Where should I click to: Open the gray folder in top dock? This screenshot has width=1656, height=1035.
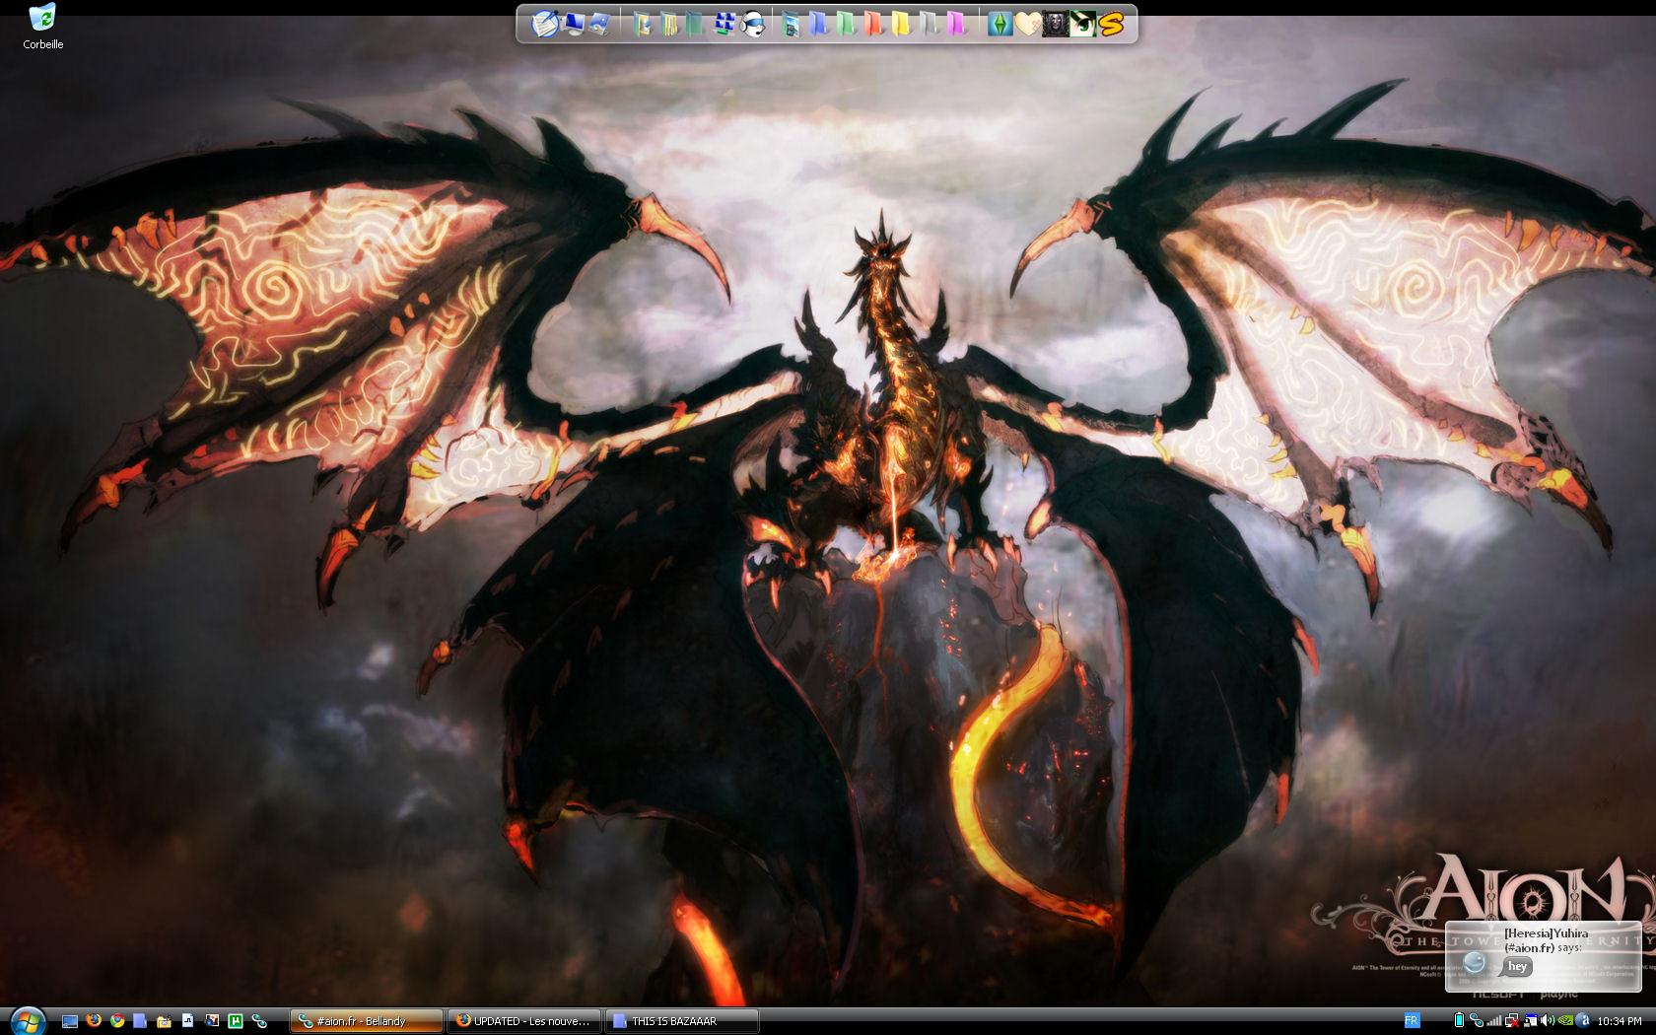coord(928,24)
